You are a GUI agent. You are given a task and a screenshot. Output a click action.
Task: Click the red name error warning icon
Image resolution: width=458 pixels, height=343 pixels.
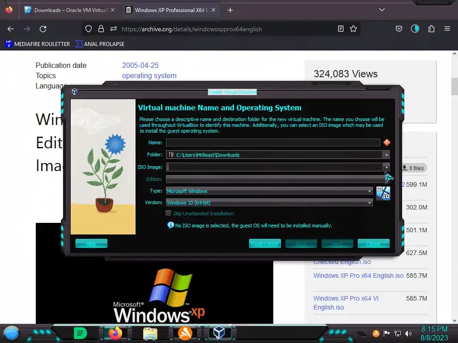387,142
